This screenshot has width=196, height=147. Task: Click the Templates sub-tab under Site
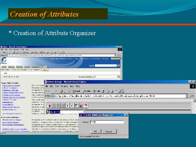(37, 70)
